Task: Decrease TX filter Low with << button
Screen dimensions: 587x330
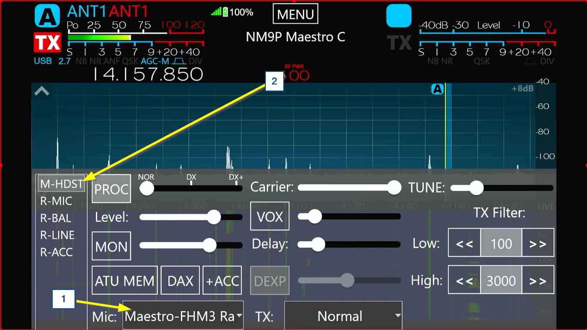Action: [x=465, y=243]
